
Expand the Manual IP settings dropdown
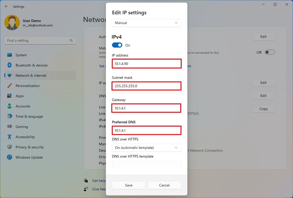(x=147, y=23)
